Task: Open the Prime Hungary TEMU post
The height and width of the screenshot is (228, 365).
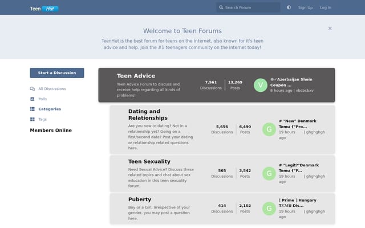Action: click(298, 203)
